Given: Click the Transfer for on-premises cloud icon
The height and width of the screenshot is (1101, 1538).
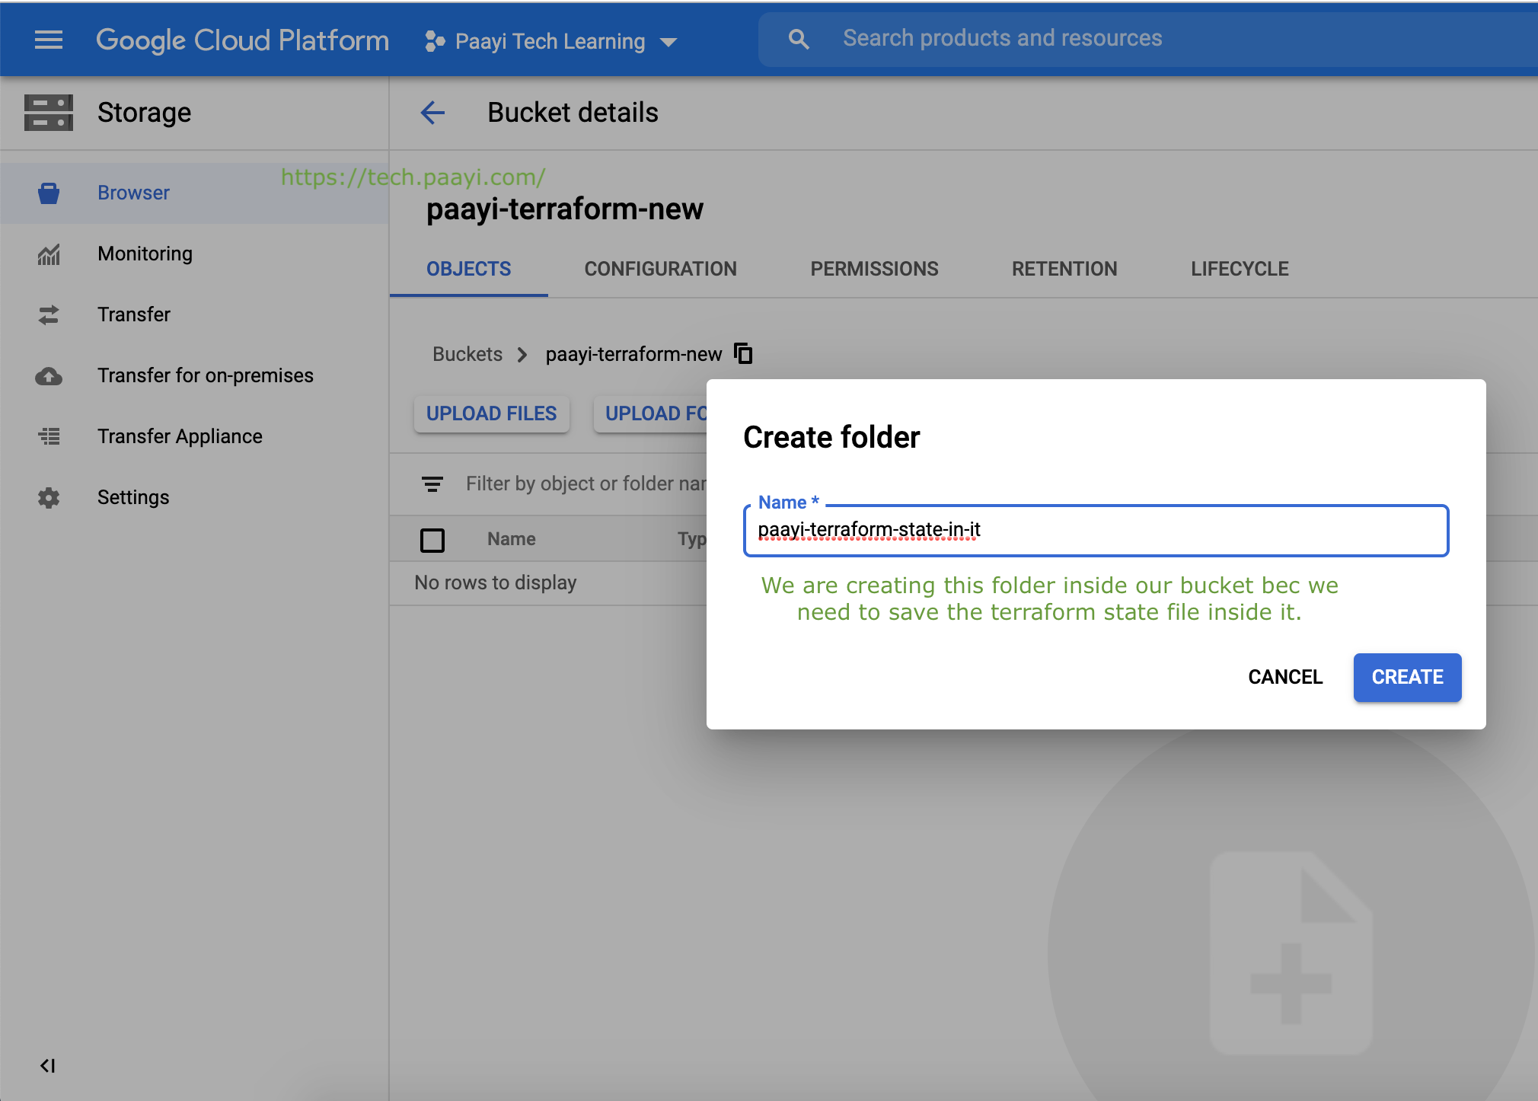Looking at the screenshot, I should (49, 376).
